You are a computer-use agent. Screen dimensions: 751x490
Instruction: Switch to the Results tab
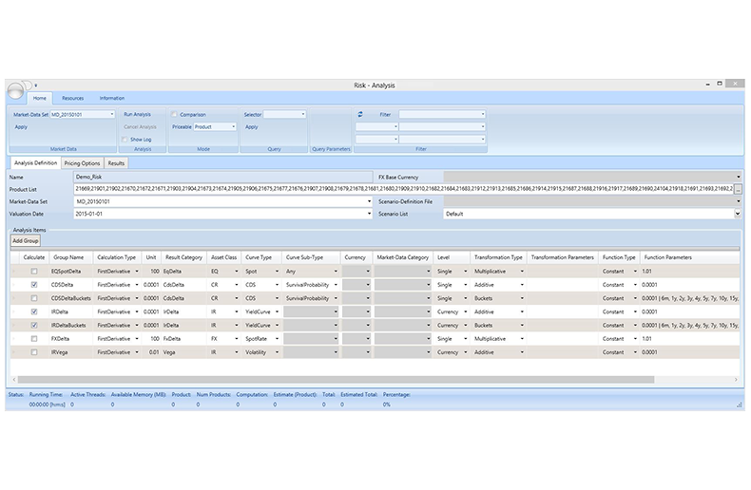coord(116,163)
